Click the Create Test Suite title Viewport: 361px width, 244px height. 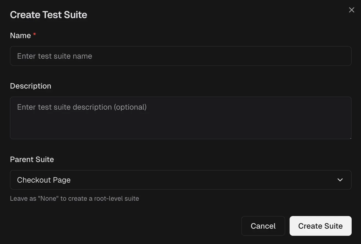pyautogui.click(x=48, y=14)
